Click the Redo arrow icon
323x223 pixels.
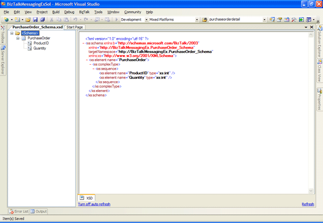pos(86,20)
